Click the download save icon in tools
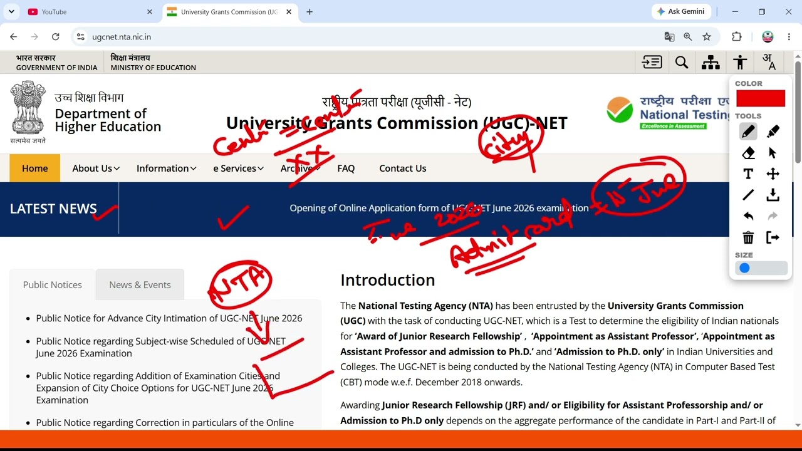 coord(773,195)
